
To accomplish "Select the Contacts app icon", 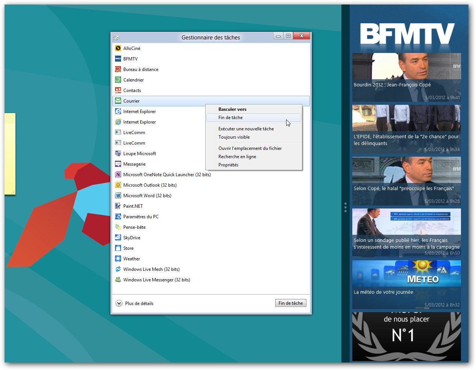I will tap(118, 90).
